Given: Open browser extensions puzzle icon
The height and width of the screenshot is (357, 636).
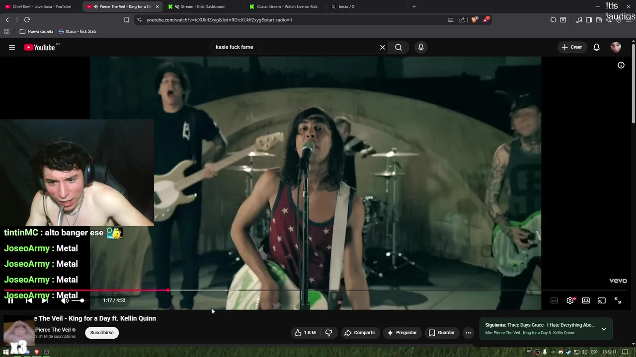Looking at the screenshot, I should click(553, 20).
